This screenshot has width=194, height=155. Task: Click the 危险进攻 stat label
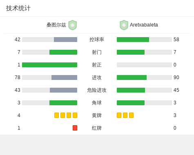[97, 90]
